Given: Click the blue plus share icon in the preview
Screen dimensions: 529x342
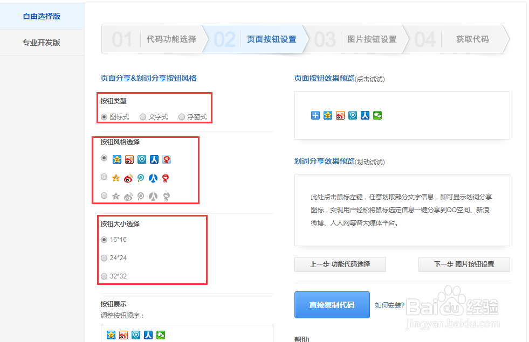Looking at the screenshot, I should click(x=315, y=115).
